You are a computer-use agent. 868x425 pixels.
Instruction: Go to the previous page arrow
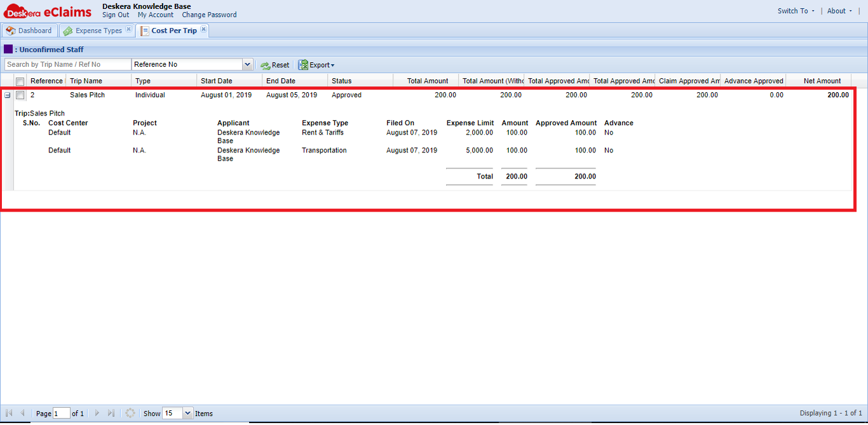tap(23, 413)
